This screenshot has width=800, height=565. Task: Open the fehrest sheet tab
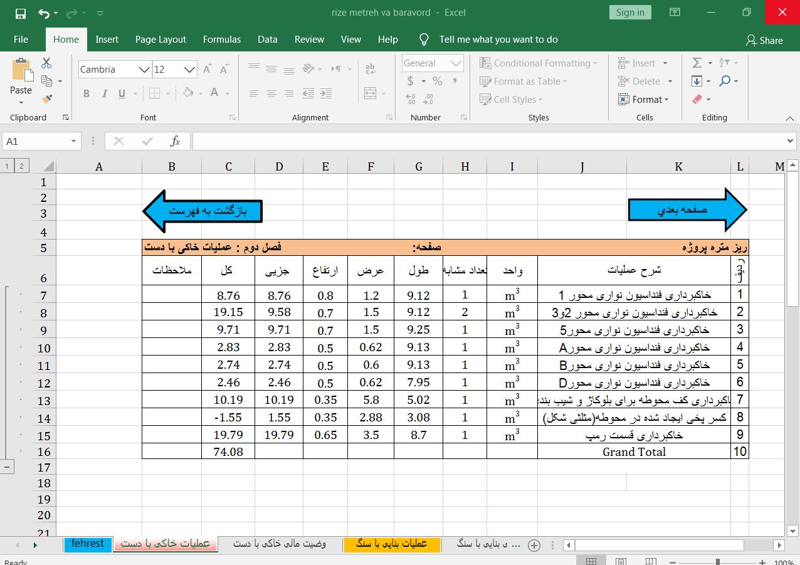88,544
